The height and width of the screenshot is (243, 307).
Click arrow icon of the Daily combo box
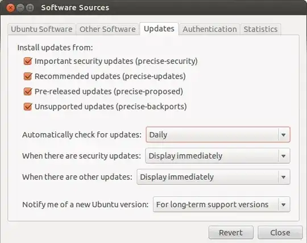[x=284, y=135]
